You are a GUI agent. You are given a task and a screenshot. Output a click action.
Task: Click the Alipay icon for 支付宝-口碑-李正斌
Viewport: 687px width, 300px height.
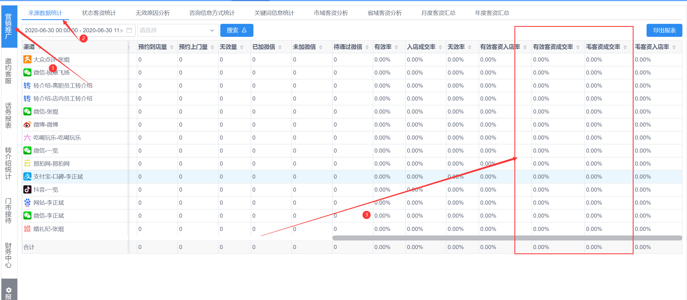(27, 177)
